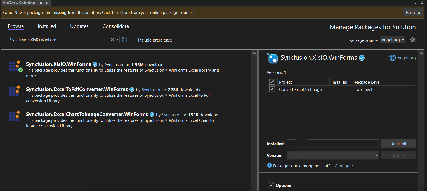Switch to the Installed tab
The width and height of the screenshot is (427, 191).
(47, 26)
